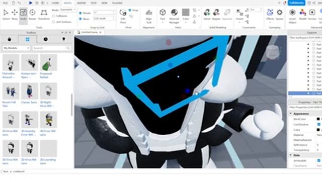The width and height of the screenshot is (322, 181).
Task: Click the Part color swatch in ribbon
Action: click(186, 12)
